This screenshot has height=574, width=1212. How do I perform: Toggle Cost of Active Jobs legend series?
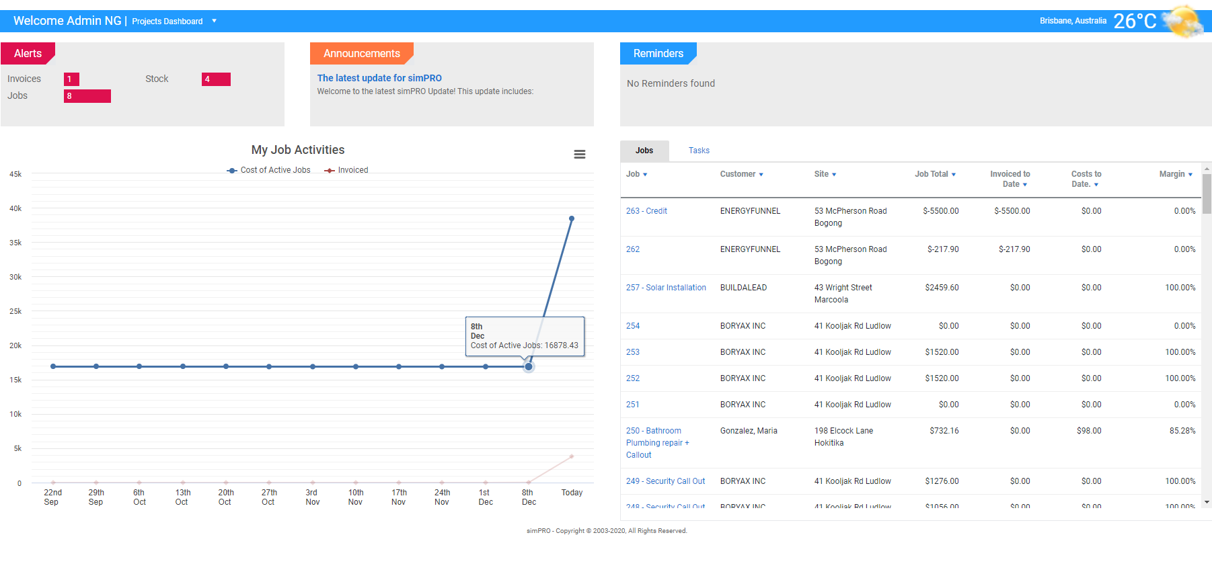pyautogui.click(x=269, y=171)
